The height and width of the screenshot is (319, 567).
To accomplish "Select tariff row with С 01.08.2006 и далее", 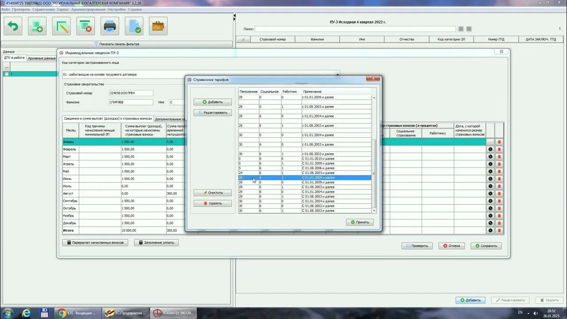I will pos(305,168).
